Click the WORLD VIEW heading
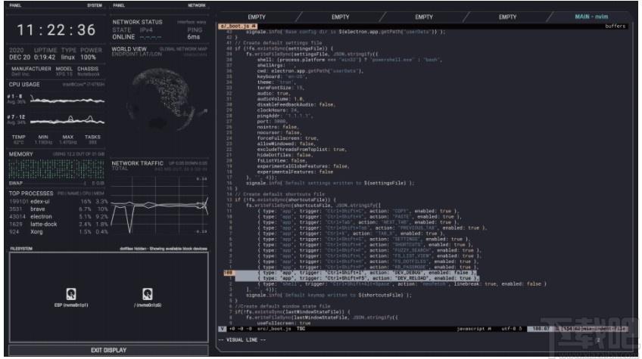The width and height of the screenshot is (642, 359). [129, 49]
